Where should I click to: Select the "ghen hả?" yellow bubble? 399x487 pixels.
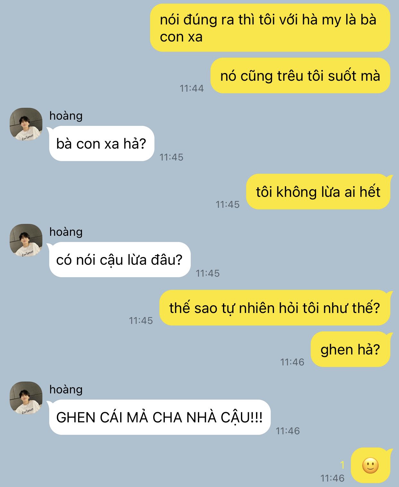[x=350, y=349]
